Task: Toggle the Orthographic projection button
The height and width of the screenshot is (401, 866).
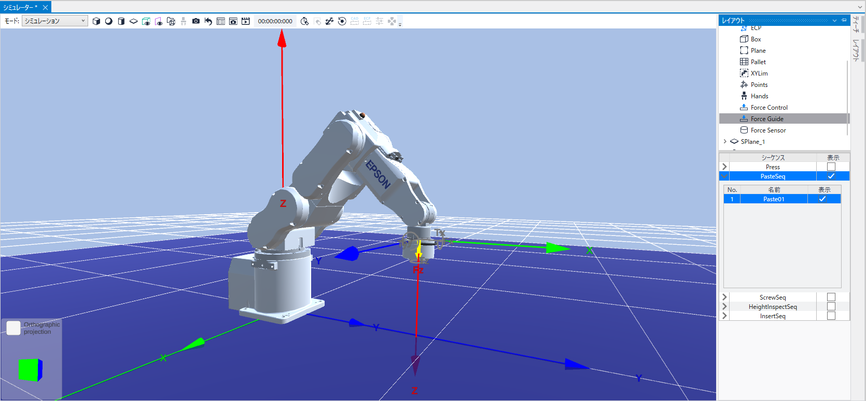Action: [x=13, y=328]
